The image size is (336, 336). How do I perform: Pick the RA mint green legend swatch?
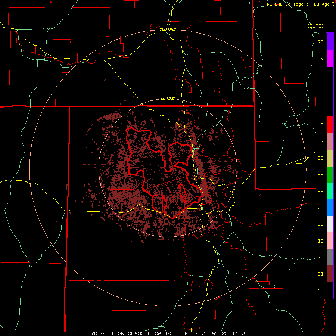(x=330, y=191)
